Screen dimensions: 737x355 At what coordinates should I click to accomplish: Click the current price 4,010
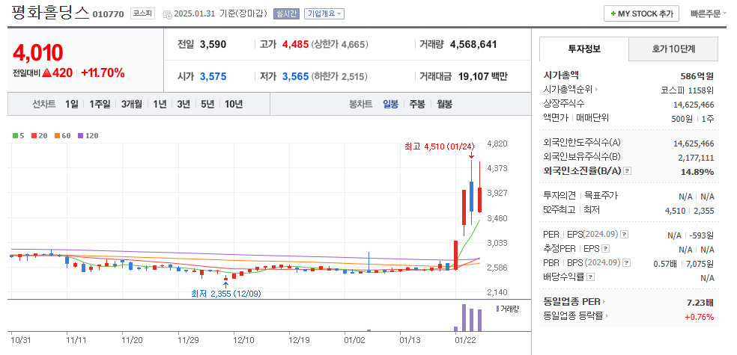point(38,53)
